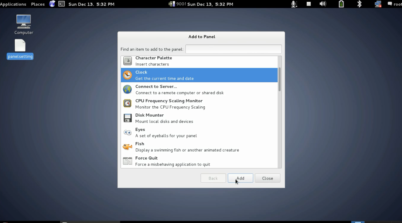The image size is (402, 223).
Task: Click 'Monitor the CPU Frequency Scaling' description
Action: click(x=170, y=107)
